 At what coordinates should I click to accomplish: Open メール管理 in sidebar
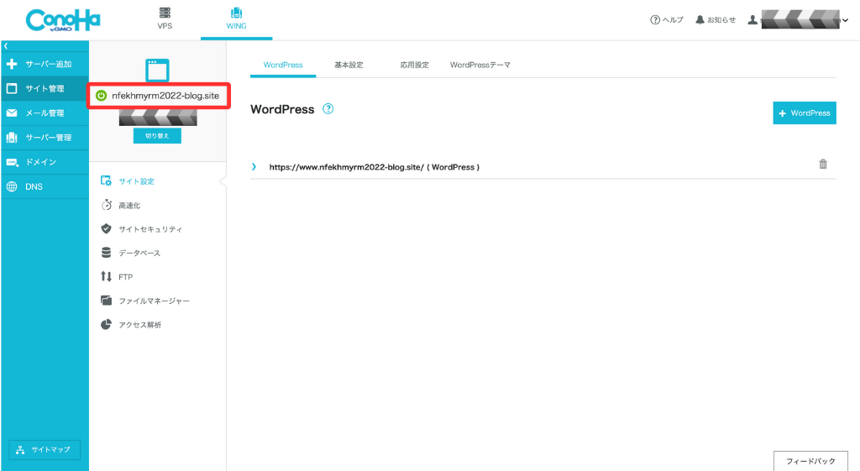tap(45, 113)
